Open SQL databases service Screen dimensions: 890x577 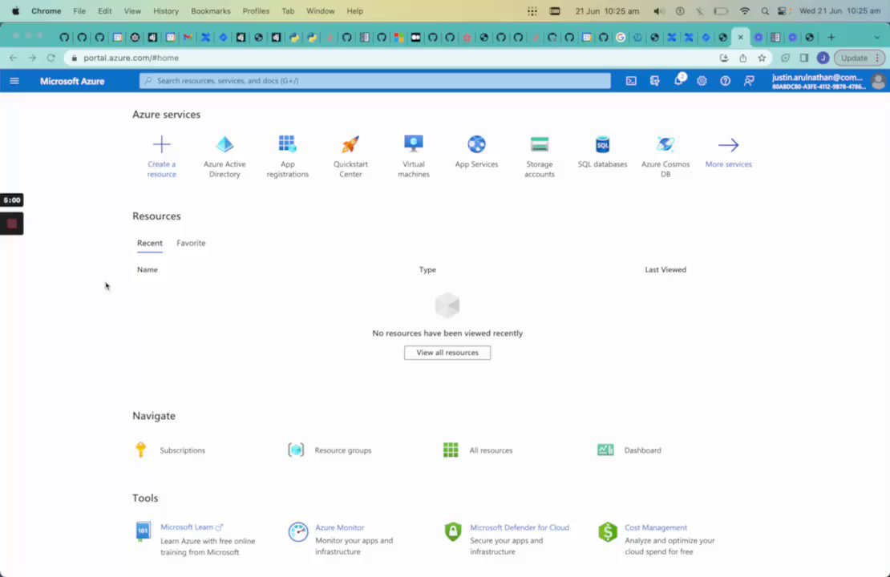[602, 144]
